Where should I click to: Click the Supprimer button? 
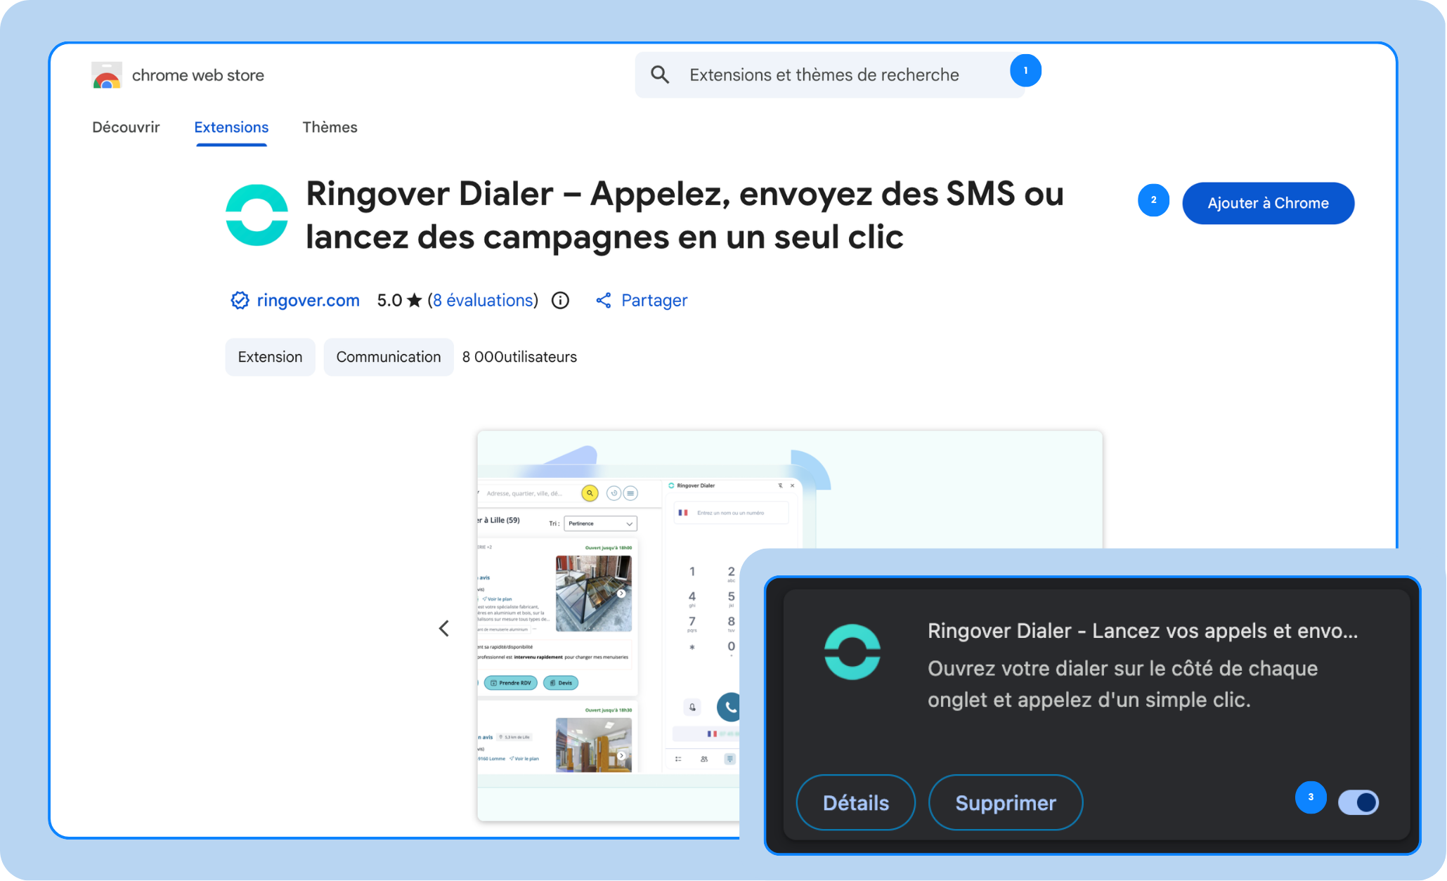coord(1005,802)
